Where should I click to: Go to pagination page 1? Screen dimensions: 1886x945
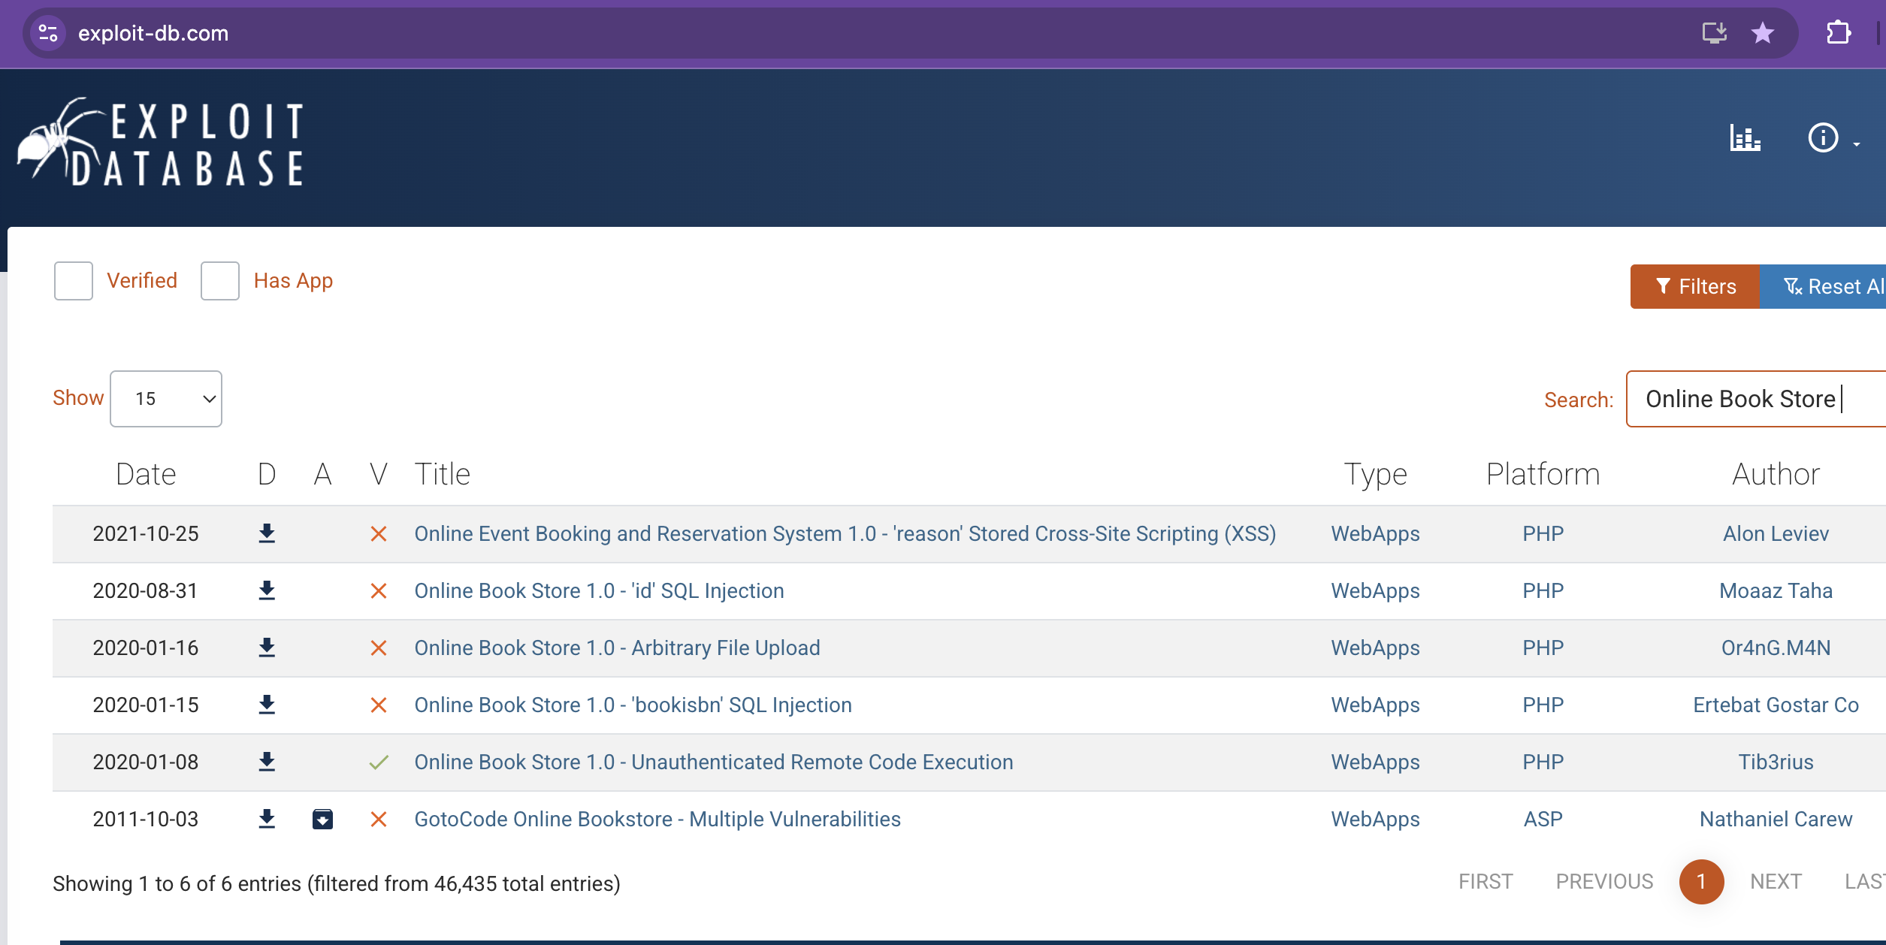1701,882
